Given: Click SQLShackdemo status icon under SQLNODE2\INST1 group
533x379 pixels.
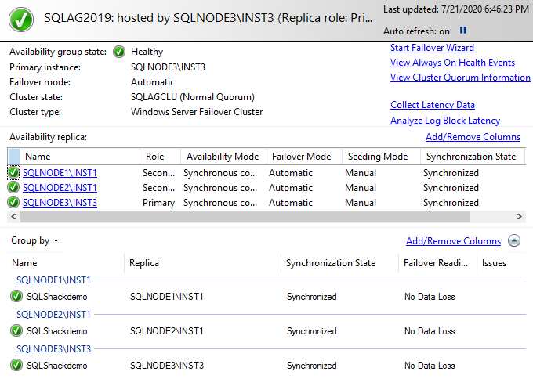Looking at the screenshot, I should pyautogui.click(x=16, y=331).
